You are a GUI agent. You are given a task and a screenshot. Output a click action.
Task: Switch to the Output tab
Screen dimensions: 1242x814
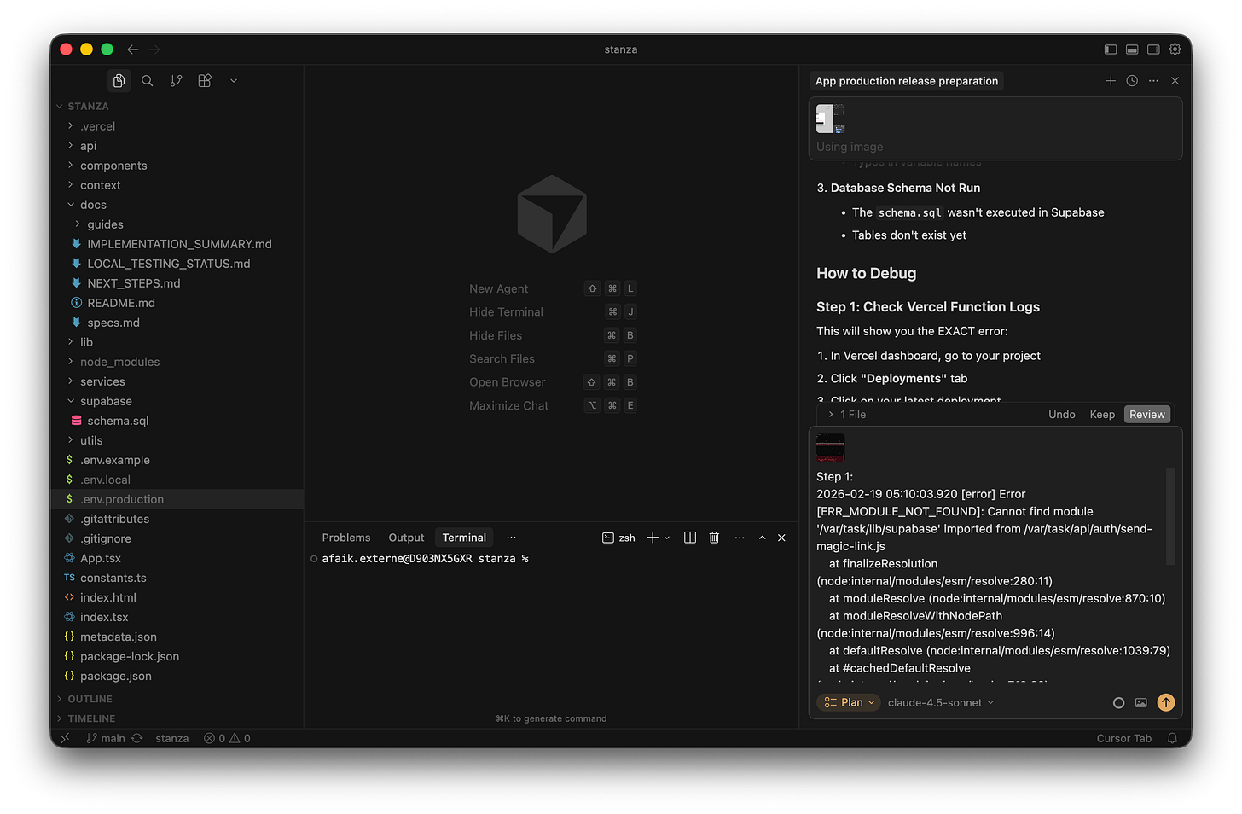point(406,538)
